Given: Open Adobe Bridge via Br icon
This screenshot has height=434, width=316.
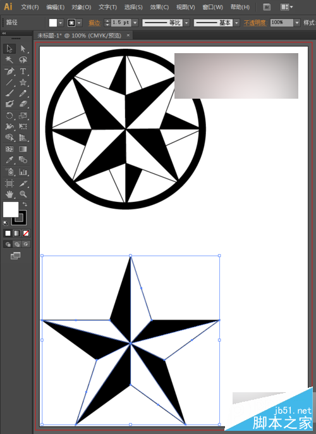Looking at the screenshot, I should click(x=267, y=7).
